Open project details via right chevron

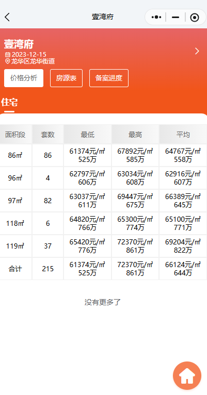197,51
